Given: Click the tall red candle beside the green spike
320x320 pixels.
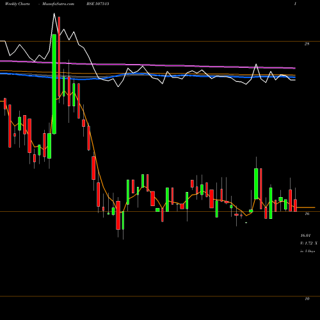Looking at the screenshot, I should coord(59,56).
